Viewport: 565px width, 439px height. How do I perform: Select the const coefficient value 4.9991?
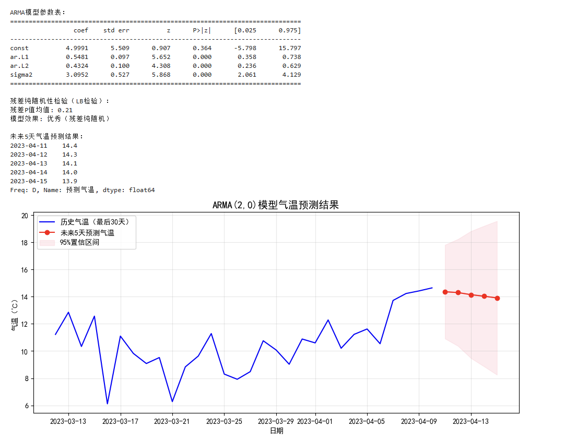[x=77, y=48]
